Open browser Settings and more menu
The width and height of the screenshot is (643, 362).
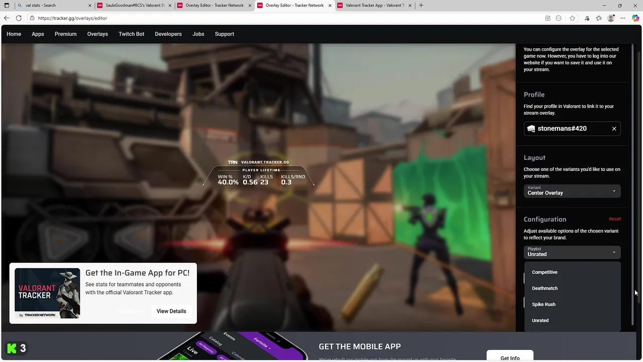coord(623,18)
